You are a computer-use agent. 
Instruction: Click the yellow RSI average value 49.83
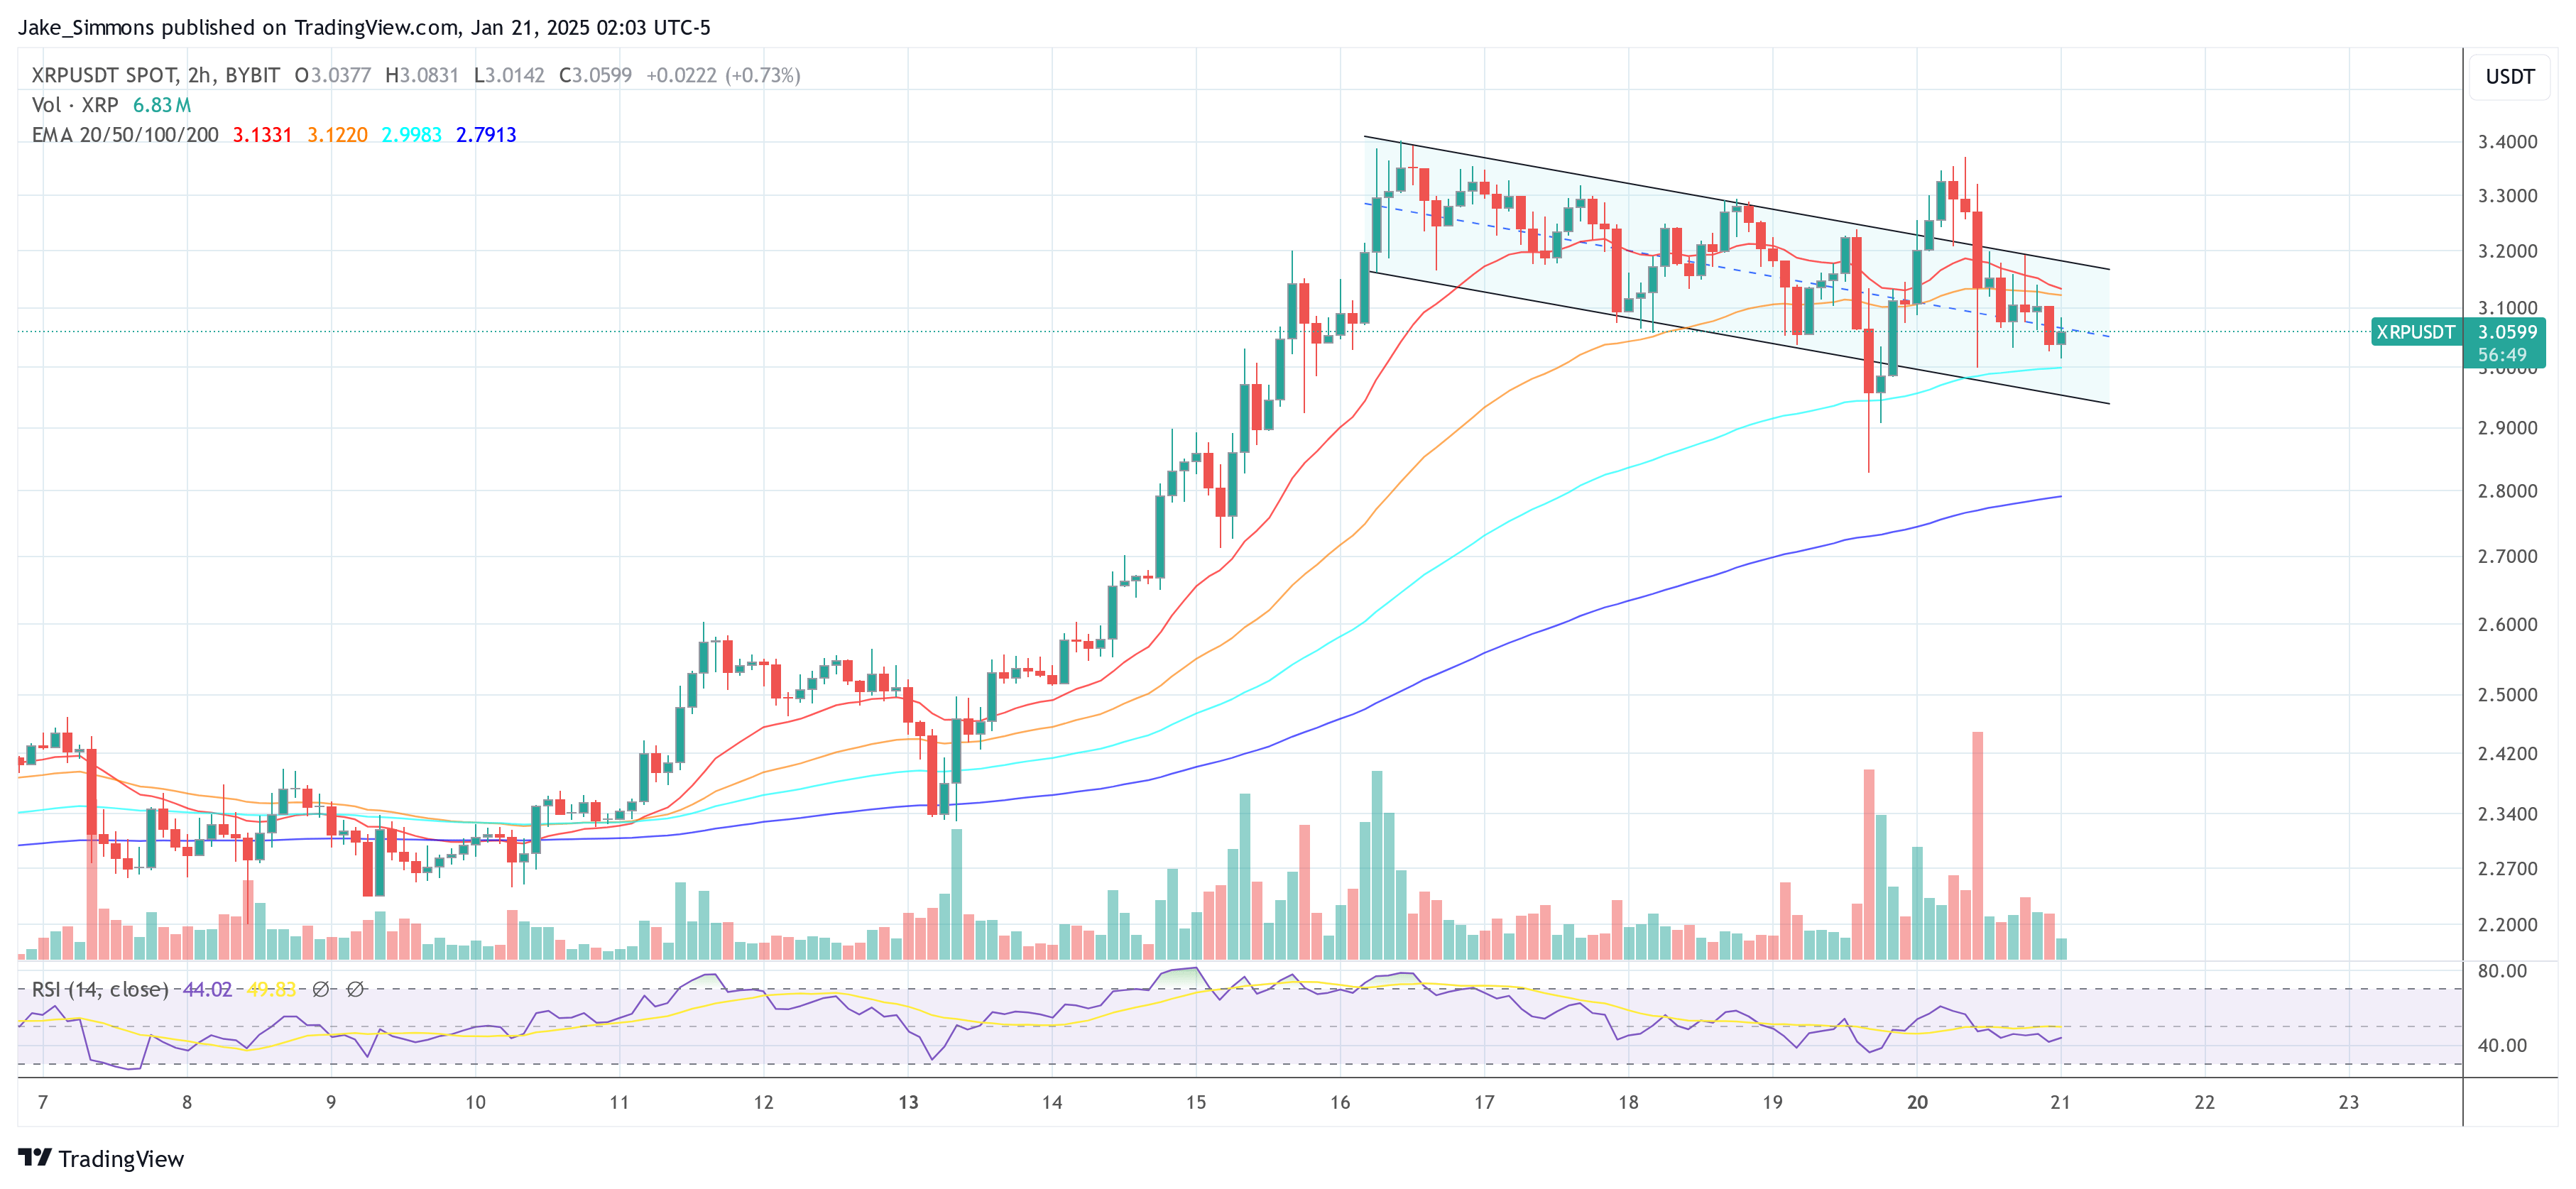tap(271, 989)
